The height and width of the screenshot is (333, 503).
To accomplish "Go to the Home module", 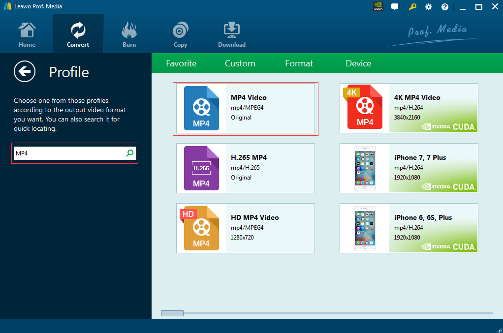I will point(27,34).
